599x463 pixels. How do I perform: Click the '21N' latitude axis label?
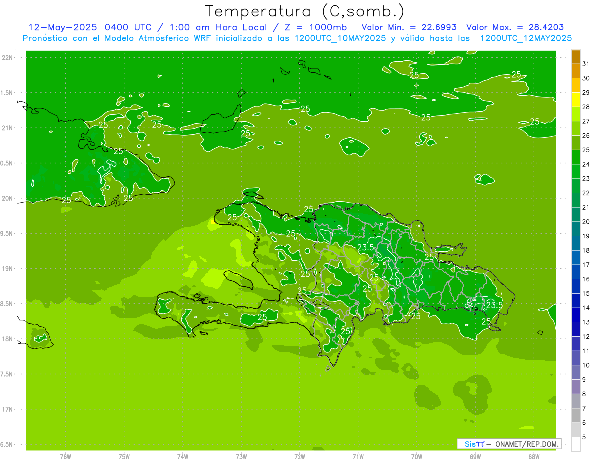(8, 128)
